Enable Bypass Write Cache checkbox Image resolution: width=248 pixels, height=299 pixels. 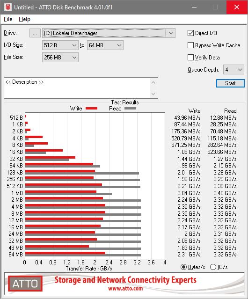(190, 45)
